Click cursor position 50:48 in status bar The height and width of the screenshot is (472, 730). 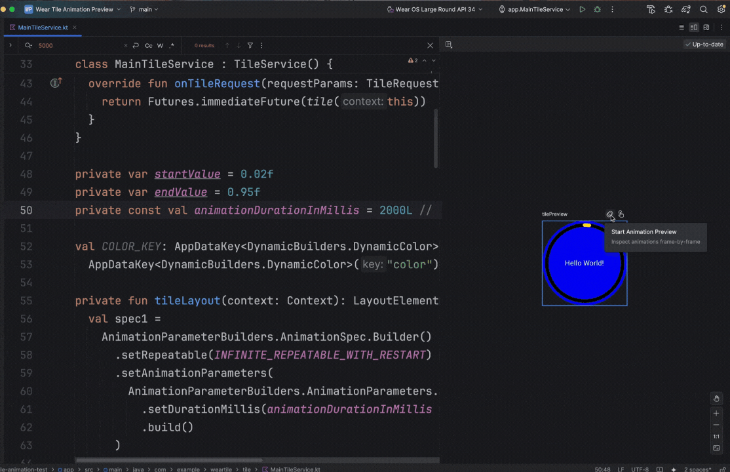[602, 469]
